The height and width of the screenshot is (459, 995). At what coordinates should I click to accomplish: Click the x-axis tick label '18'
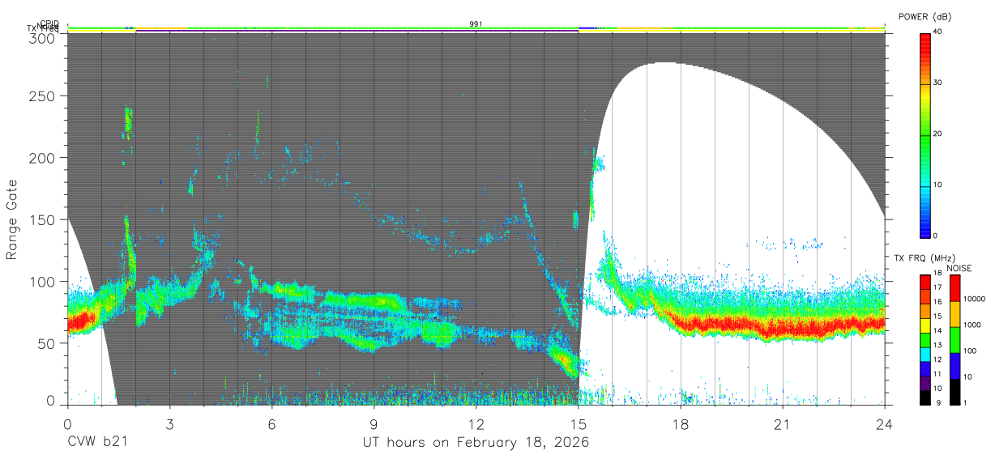(x=680, y=424)
